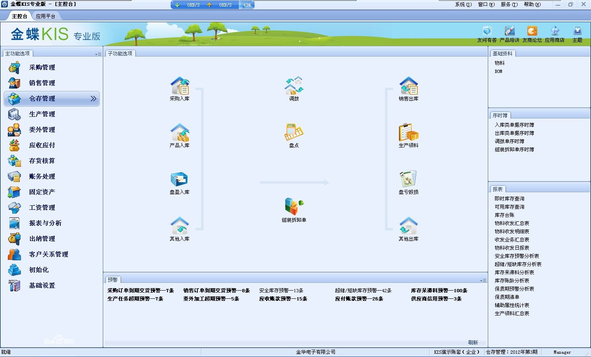The width and height of the screenshot is (591, 357).
Task: Open BOM under 基础资料
Action: click(x=498, y=71)
